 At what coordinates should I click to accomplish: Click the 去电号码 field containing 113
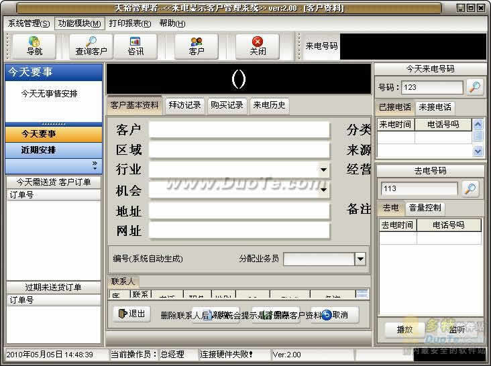pos(419,188)
